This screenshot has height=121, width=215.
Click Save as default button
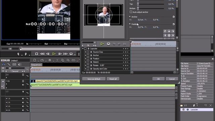(94, 79)
